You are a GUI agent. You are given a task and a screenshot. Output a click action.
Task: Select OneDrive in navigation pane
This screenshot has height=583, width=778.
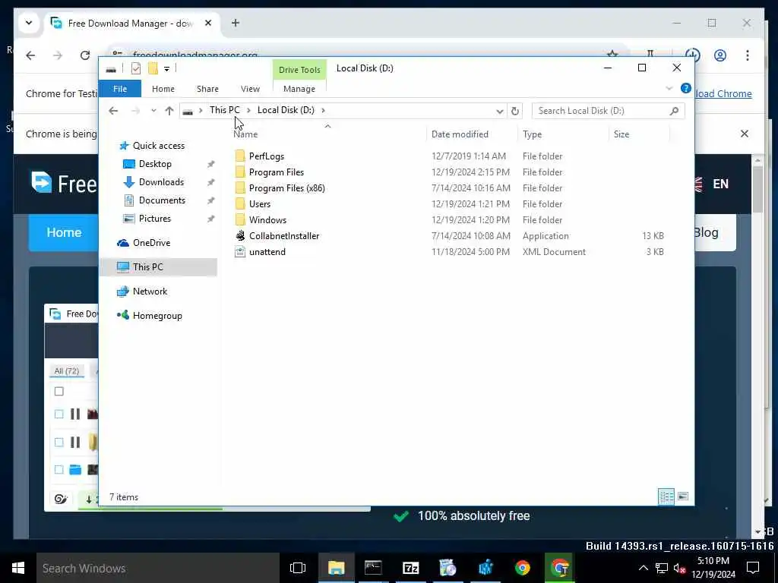point(151,242)
